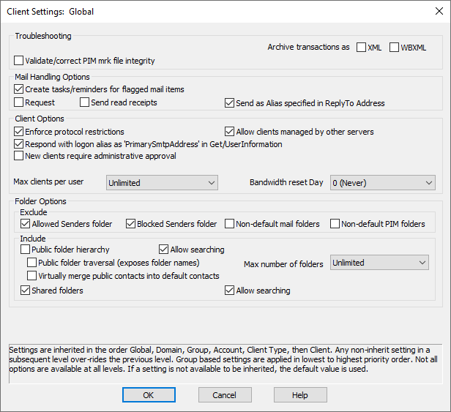Uncheck Shared folders checkbox
451x412 pixels.
pyautogui.click(x=26, y=291)
